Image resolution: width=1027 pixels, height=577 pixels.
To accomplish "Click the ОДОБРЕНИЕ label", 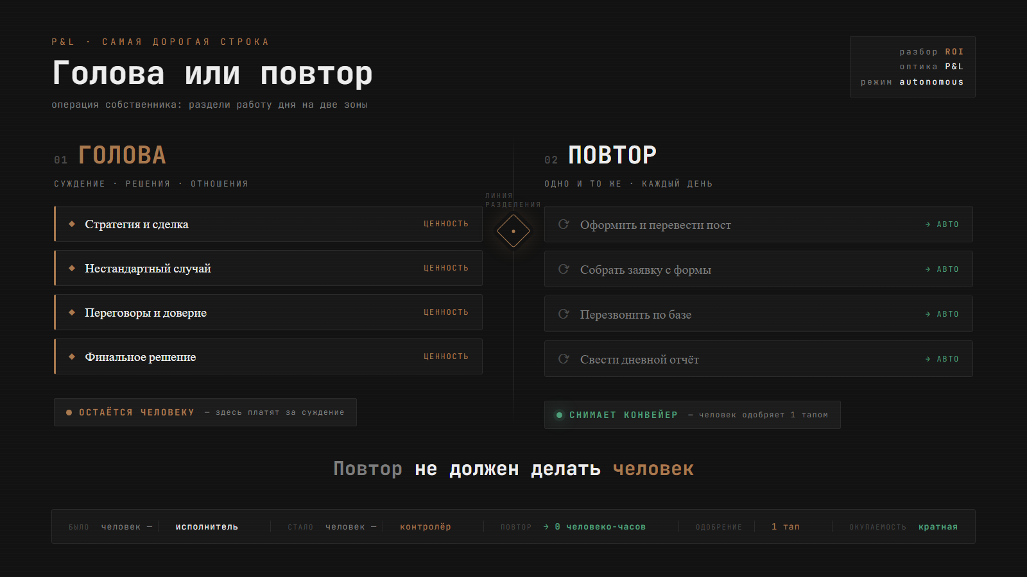I will coord(719,528).
